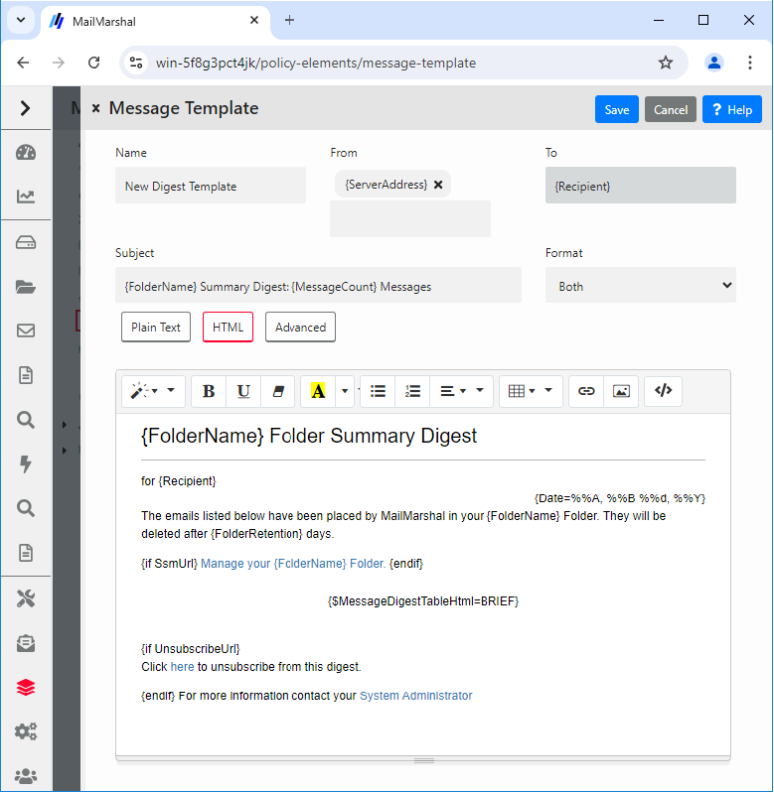Click the magic wand style icon

[x=138, y=391]
